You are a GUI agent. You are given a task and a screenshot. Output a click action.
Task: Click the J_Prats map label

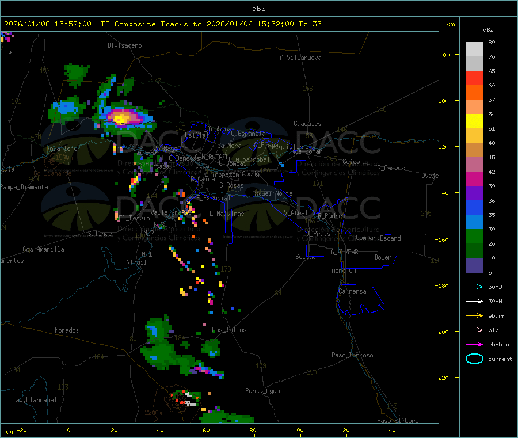[318, 233]
